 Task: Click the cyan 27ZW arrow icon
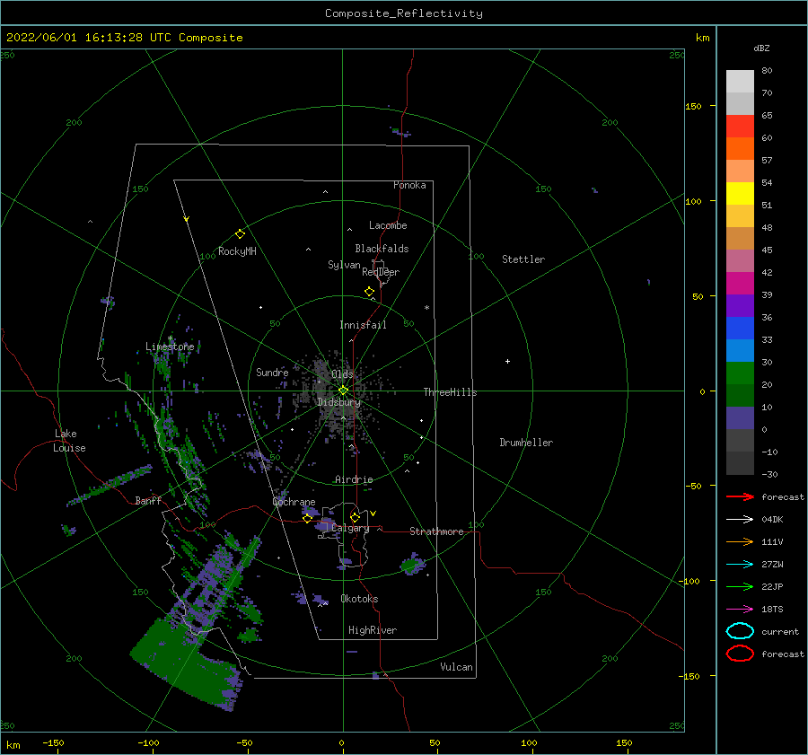point(740,565)
